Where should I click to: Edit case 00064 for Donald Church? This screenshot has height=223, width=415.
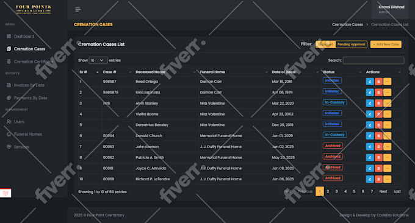(x=370, y=136)
